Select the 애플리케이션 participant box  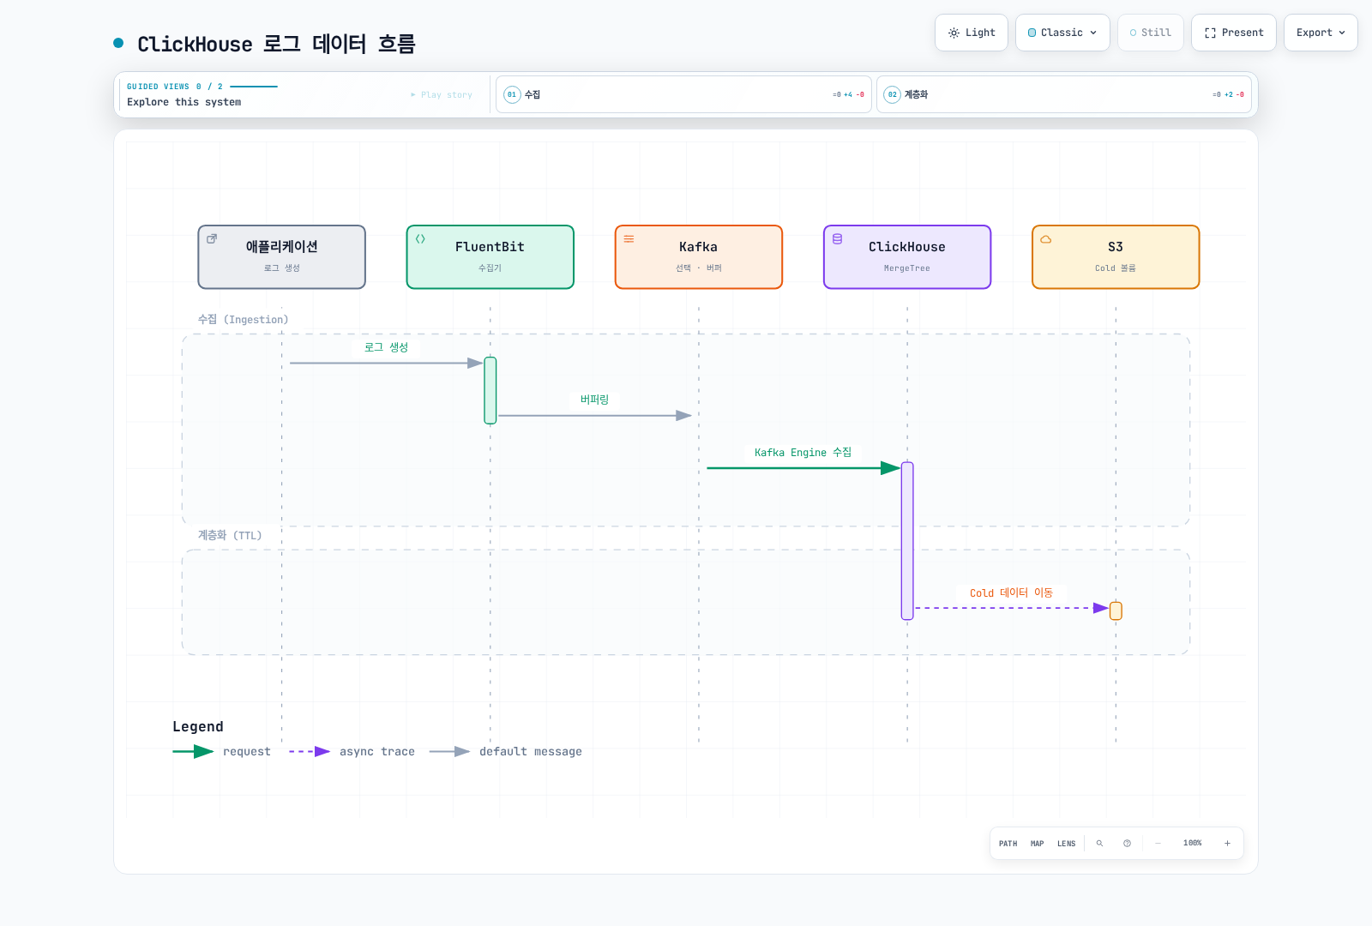pyautogui.click(x=281, y=257)
